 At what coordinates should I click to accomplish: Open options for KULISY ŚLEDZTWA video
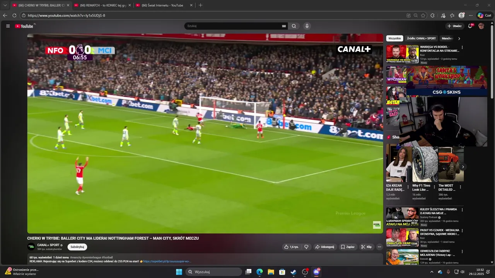(462, 210)
